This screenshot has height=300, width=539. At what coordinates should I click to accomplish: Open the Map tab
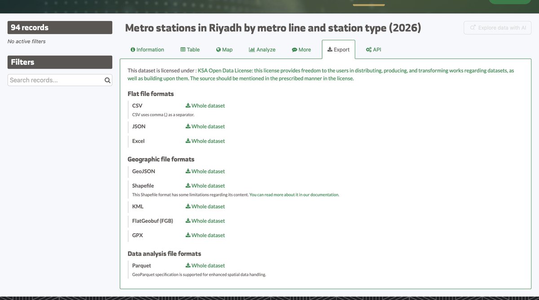[224, 49]
